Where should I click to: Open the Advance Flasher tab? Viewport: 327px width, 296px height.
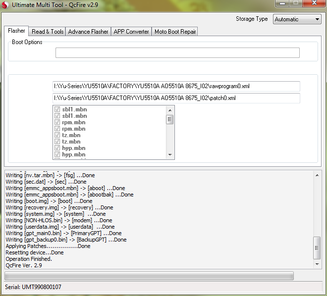[88, 32]
